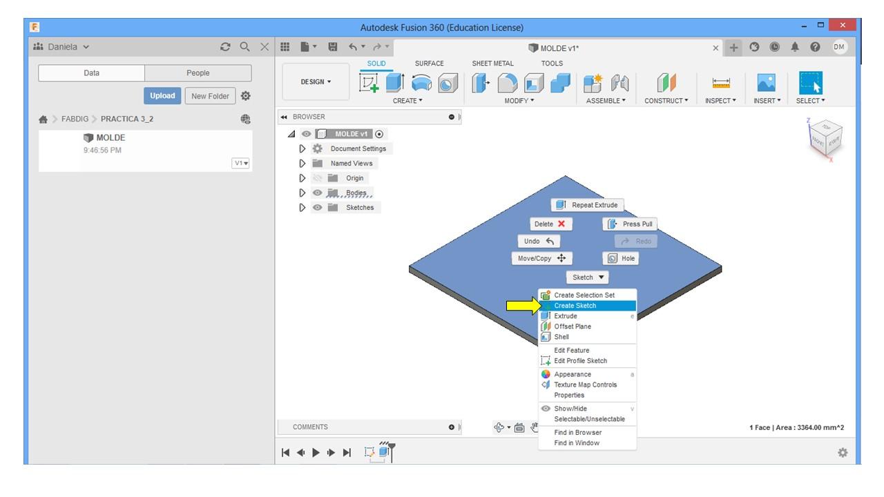Refresh the data panel

226,47
